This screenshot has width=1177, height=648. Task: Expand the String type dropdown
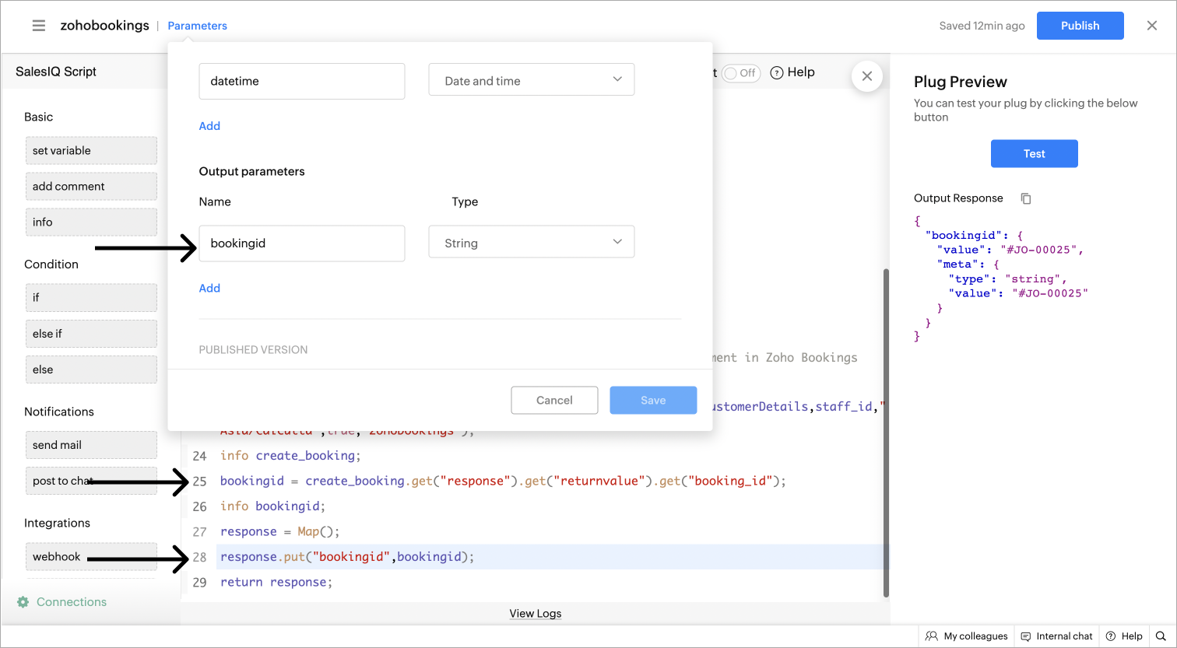pos(531,243)
